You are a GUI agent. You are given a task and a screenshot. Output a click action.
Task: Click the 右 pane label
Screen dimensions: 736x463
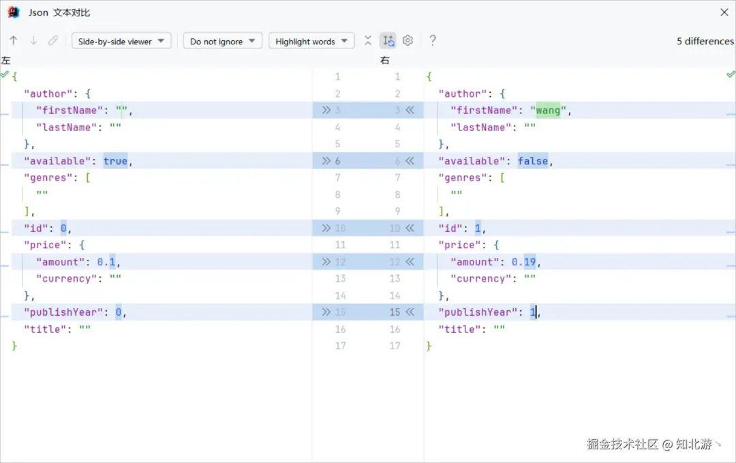[385, 60]
